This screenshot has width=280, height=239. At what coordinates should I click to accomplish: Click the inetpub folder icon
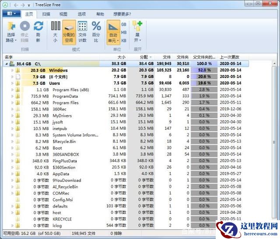pos(17,128)
